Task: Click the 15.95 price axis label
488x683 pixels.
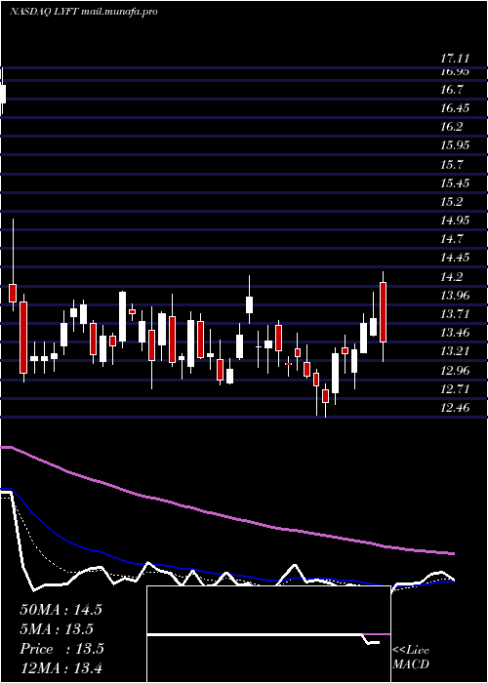Action: pos(455,145)
